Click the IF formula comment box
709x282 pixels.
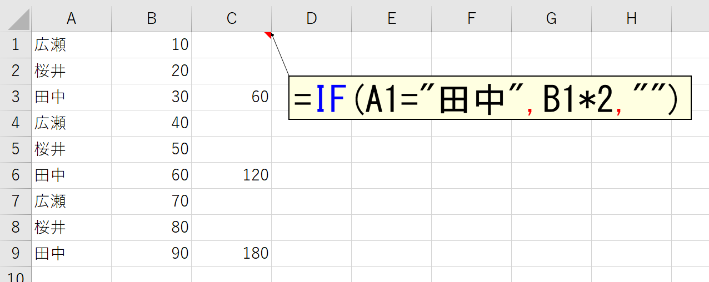point(490,98)
